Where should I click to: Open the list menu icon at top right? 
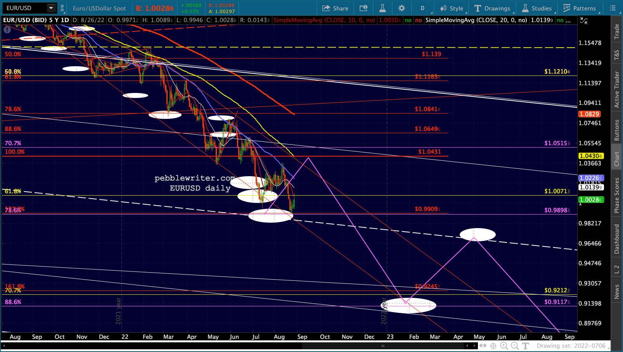pos(613,8)
